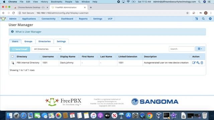214x120 pixels.
Task: Open the FreePBX language switcher icon
Action: coord(196,19)
